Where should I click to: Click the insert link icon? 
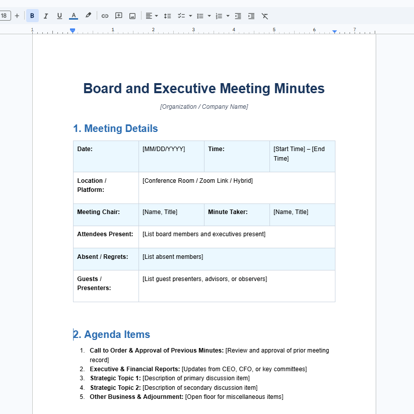105,16
